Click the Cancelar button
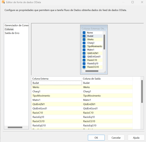Screen dimensions: 146x142 tap(116, 138)
